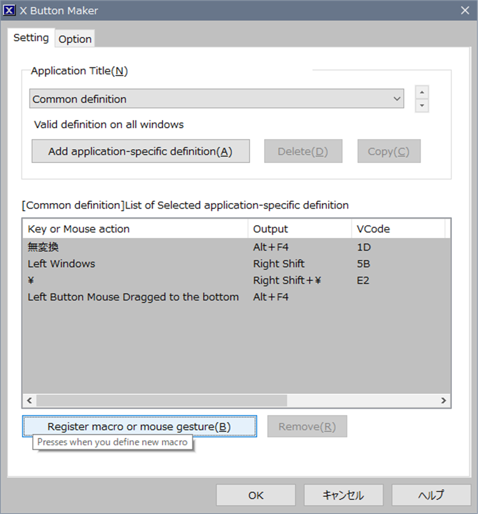Image resolution: width=478 pixels, height=514 pixels.
Task: Click the Key or Mouse action column header
Action: tap(135, 229)
